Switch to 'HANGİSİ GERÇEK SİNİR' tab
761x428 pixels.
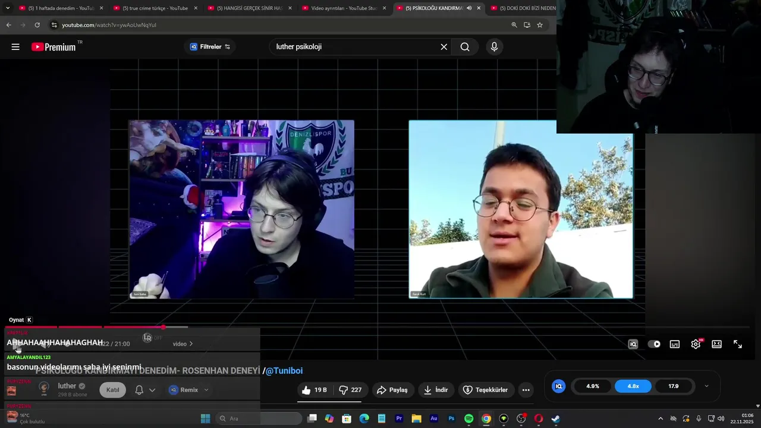[249, 8]
